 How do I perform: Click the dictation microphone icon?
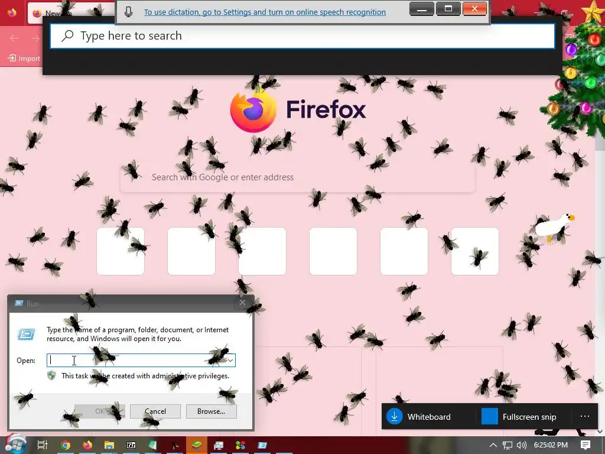click(128, 12)
